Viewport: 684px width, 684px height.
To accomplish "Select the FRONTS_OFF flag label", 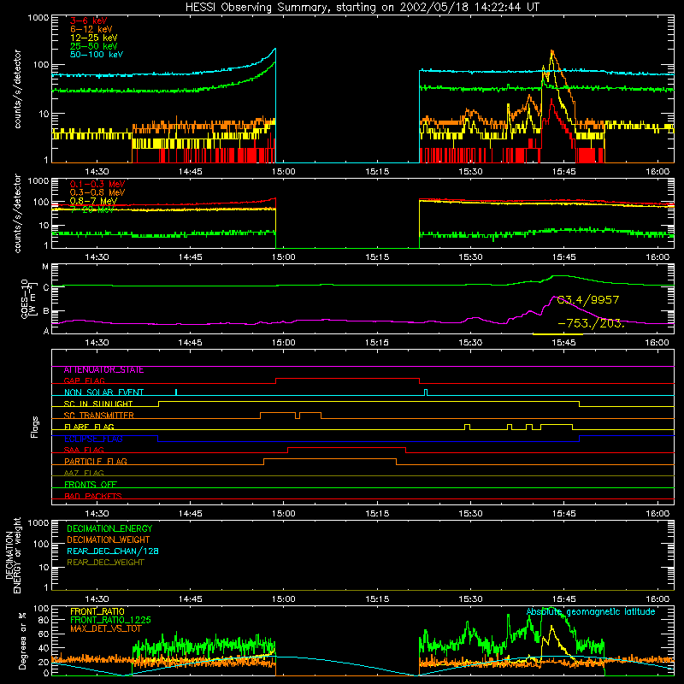I will tap(91, 485).
